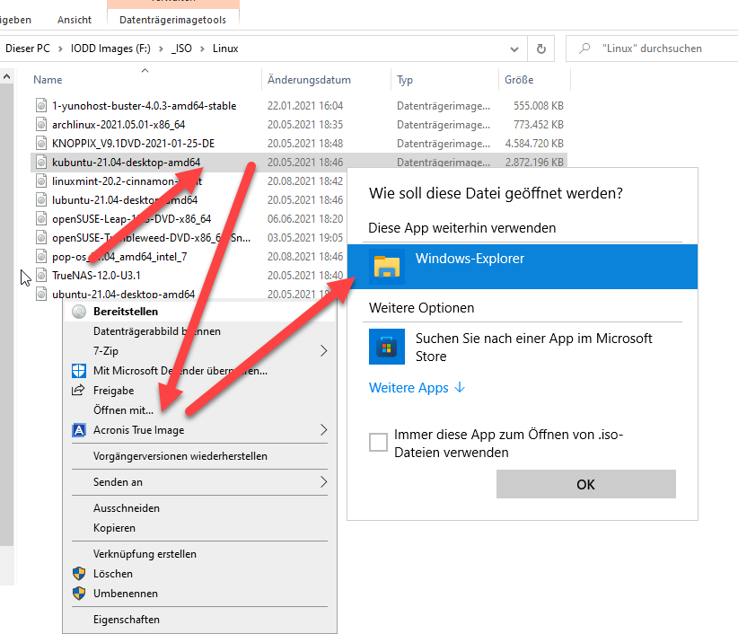Open the Datenträgerimagetools ribbon tab
This screenshot has width=738, height=634.
click(x=172, y=20)
